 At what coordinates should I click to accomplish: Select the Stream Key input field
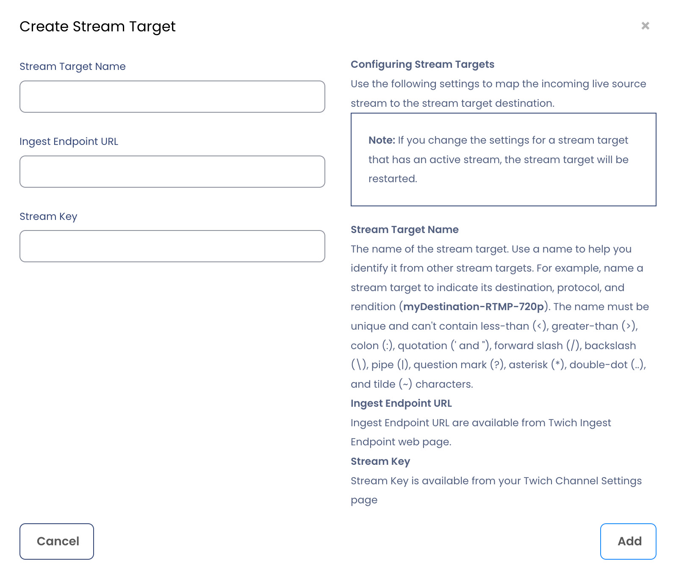172,246
